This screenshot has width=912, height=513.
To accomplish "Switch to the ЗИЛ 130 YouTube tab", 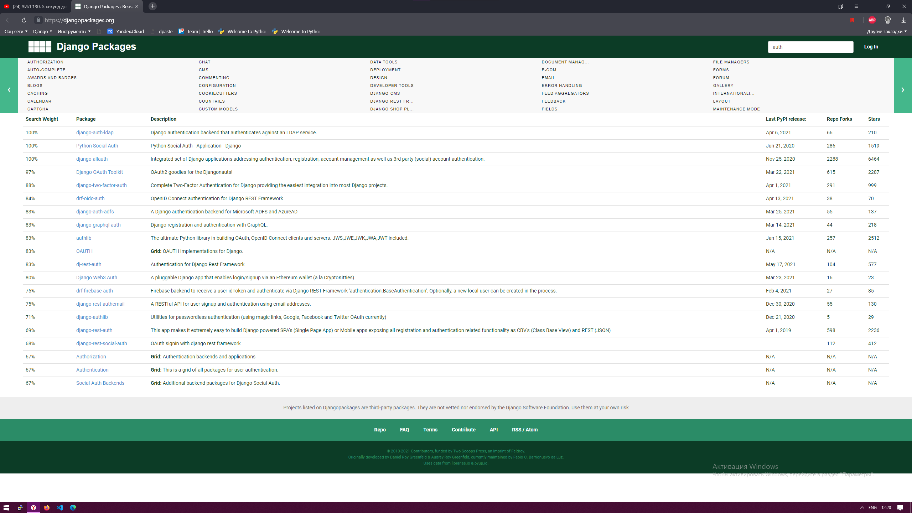I will (x=36, y=6).
